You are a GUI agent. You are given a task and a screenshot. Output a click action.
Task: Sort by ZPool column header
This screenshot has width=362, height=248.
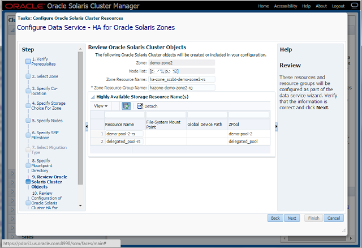249,125
